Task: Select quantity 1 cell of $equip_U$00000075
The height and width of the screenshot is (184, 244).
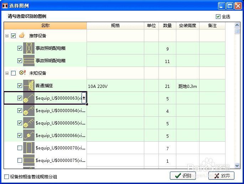Action: coord(167,160)
